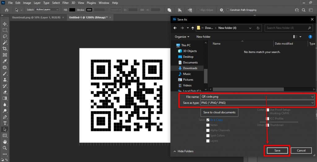Select the Horizontal Type tool
Image resolution: width=317 pixels, height=162 pixels.
click(5, 123)
